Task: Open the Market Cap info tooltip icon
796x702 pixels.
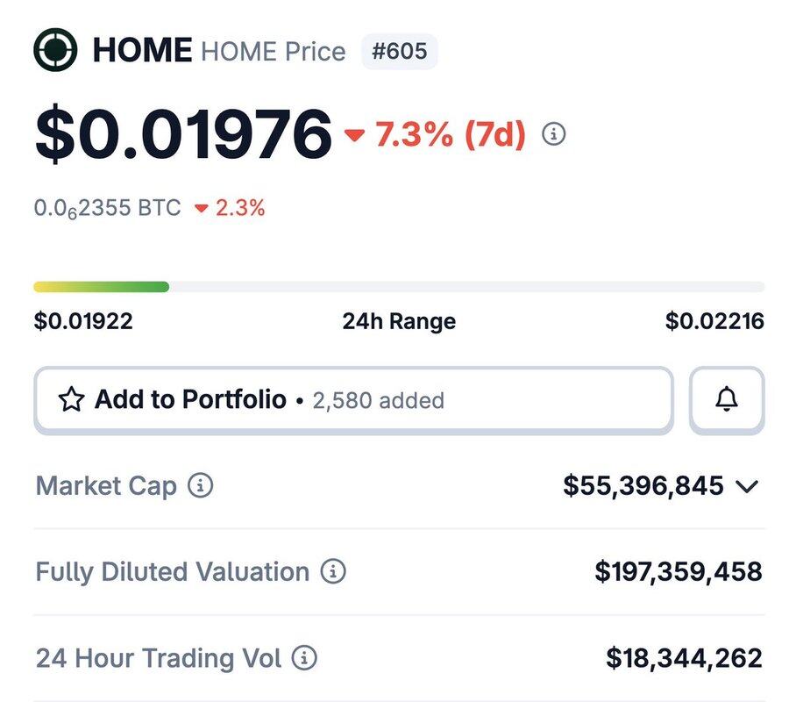Action: [201, 485]
